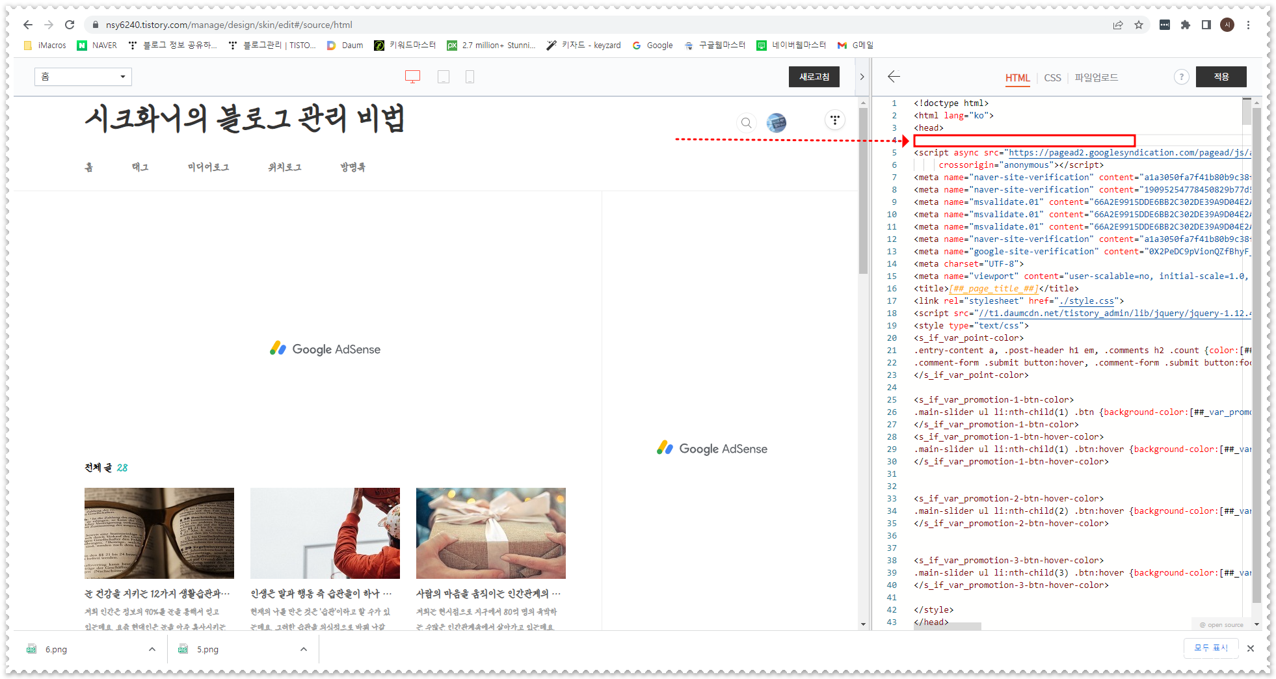The width and height of the screenshot is (1276, 679).
Task: Select the 홈 blog menu item
Action: point(89,167)
